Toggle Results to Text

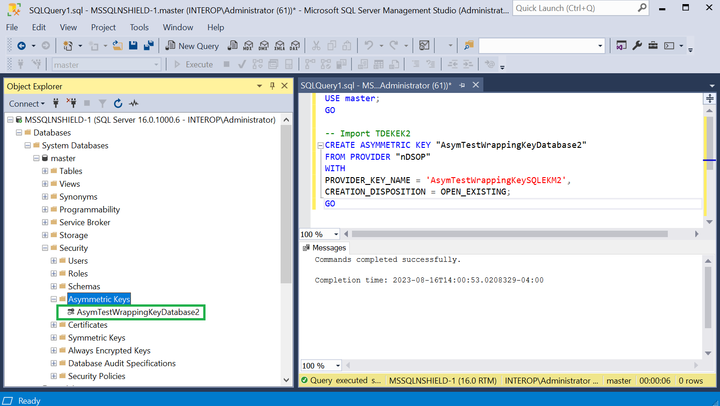click(x=363, y=64)
